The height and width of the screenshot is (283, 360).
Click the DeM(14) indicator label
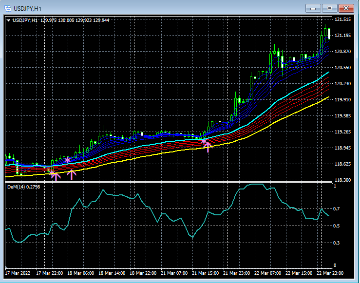pyautogui.click(x=16, y=187)
